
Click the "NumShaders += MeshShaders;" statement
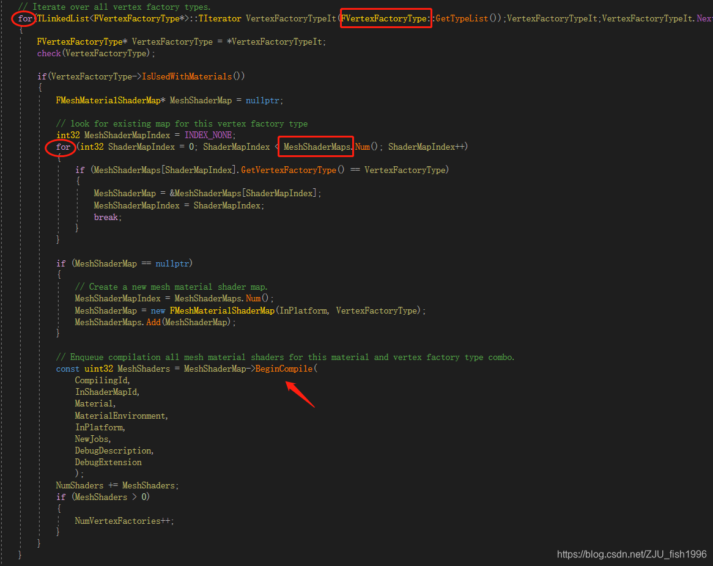click(x=117, y=485)
